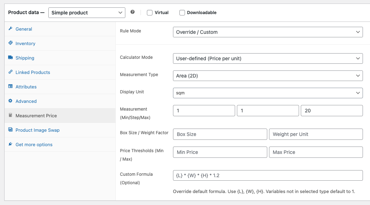The height and width of the screenshot is (205, 370).
Task: Click the Linked Products chain icon
Action: tap(11, 72)
